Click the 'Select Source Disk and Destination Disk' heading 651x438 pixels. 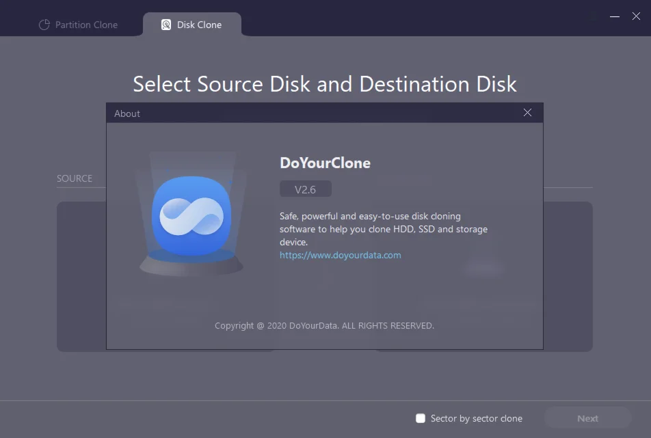coord(325,84)
